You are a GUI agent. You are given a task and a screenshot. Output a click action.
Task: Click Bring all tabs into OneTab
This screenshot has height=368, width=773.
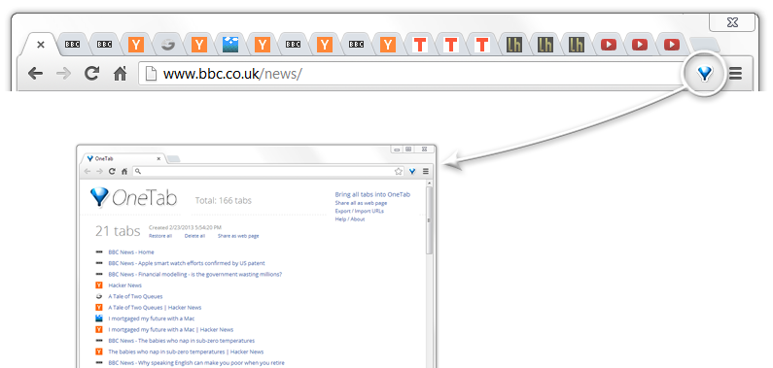pyautogui.click(x=372, y=194)
